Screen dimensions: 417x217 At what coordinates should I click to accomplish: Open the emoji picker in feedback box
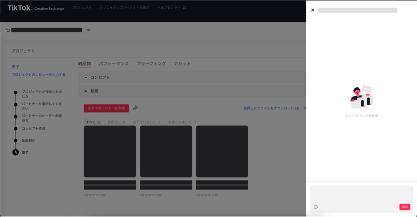316,207
